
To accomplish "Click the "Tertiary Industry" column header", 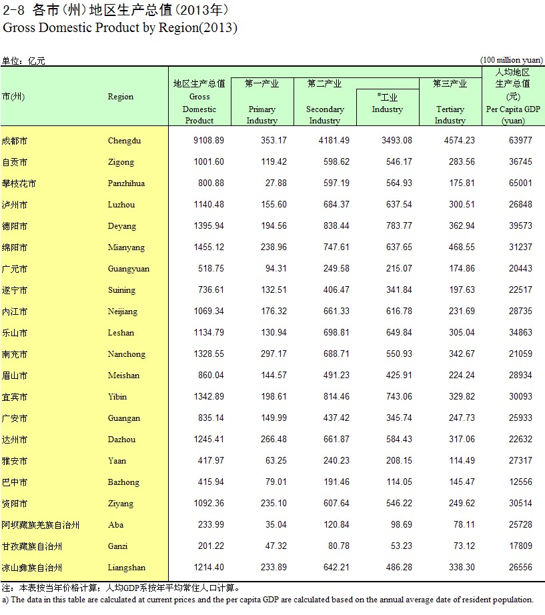I will pyautogui.click(x=450, y=115).
